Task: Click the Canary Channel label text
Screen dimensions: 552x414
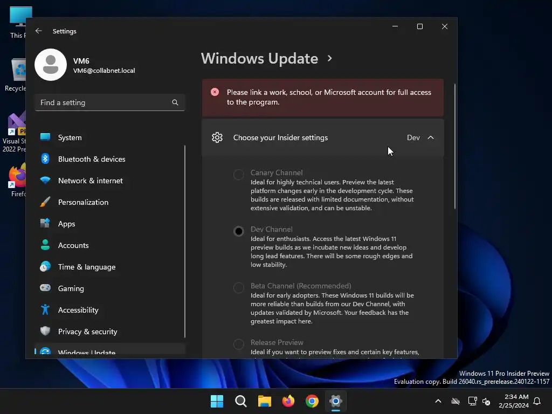Action: click(277, 172)
